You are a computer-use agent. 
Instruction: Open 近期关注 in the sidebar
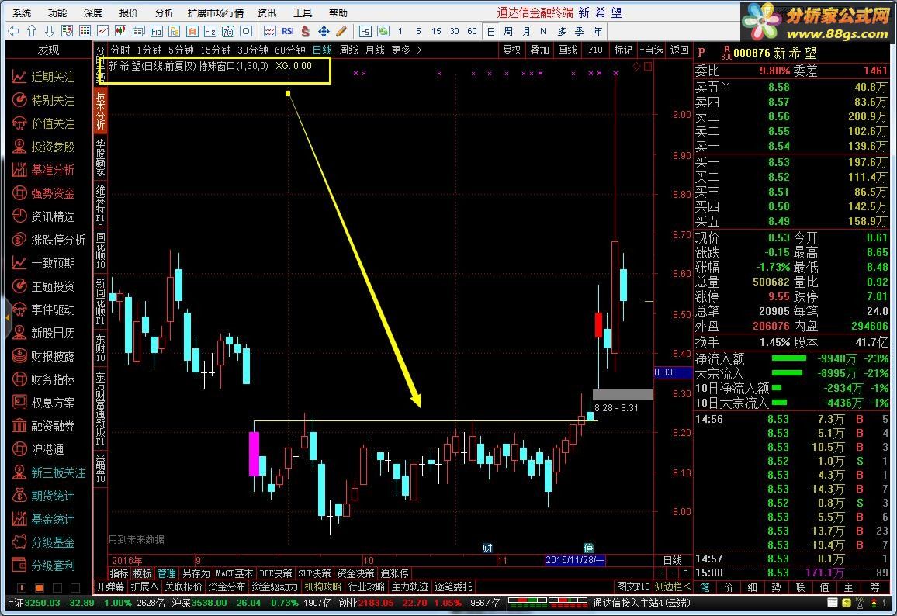pos(45,77)
